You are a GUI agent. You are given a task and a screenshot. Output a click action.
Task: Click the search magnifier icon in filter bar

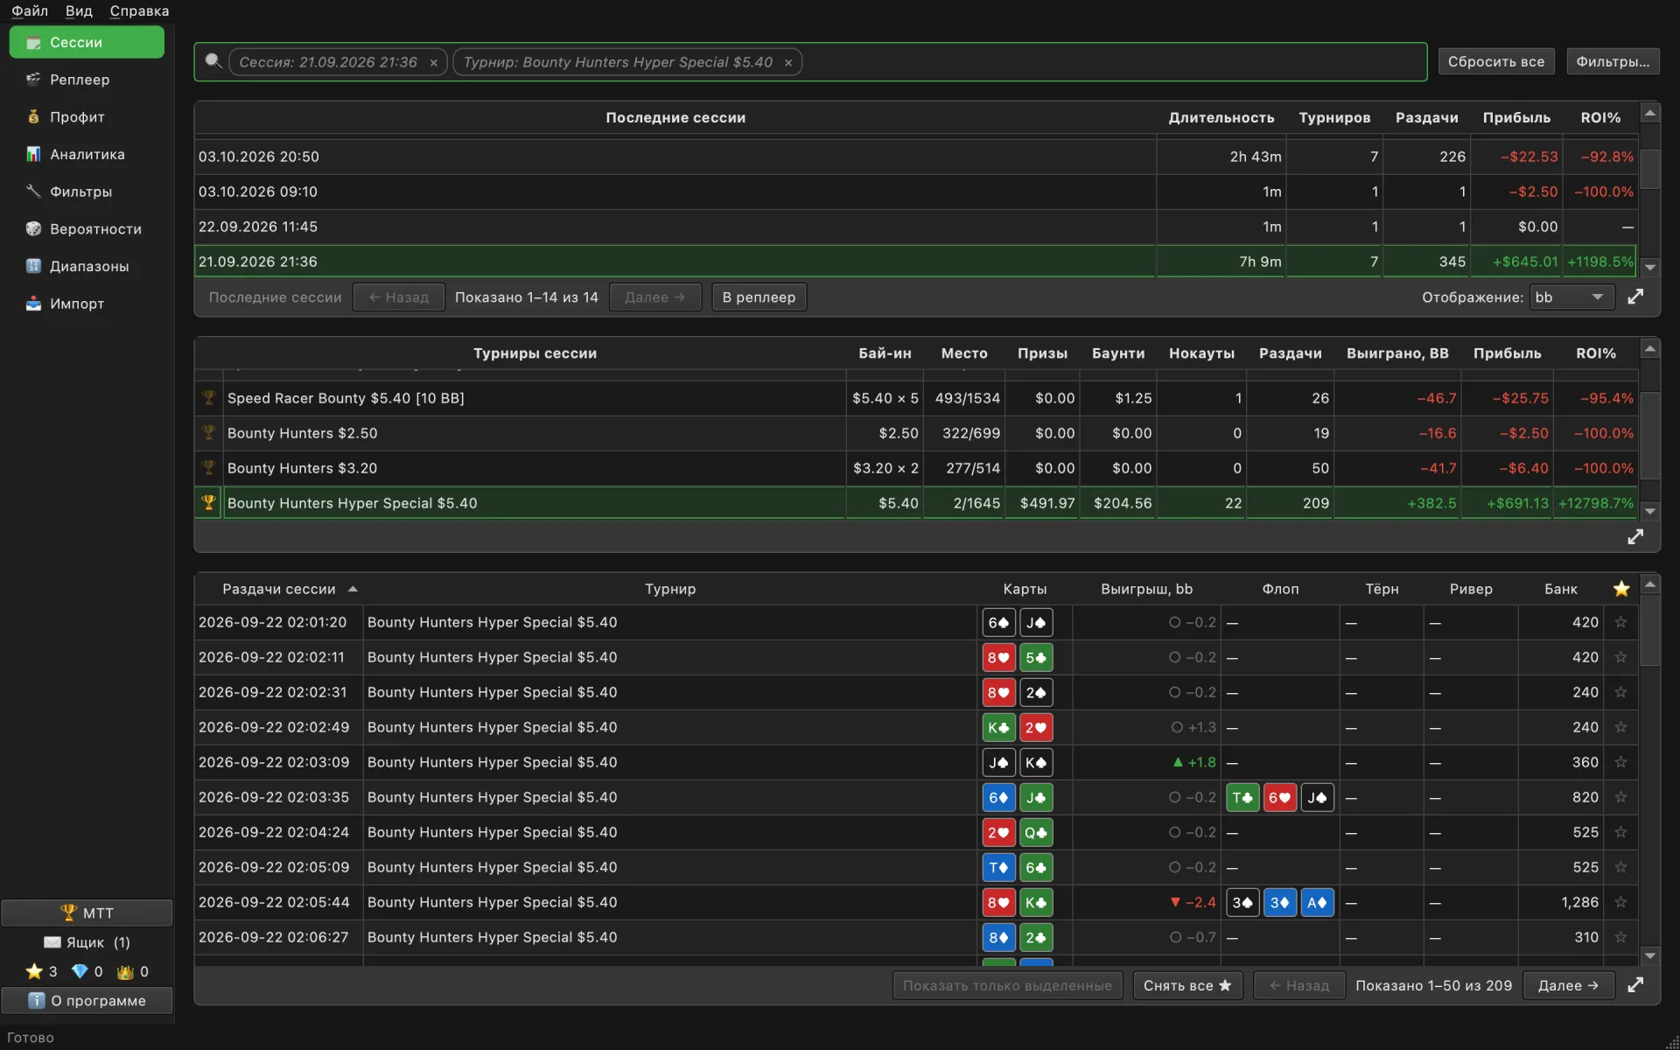pos(213,61)
